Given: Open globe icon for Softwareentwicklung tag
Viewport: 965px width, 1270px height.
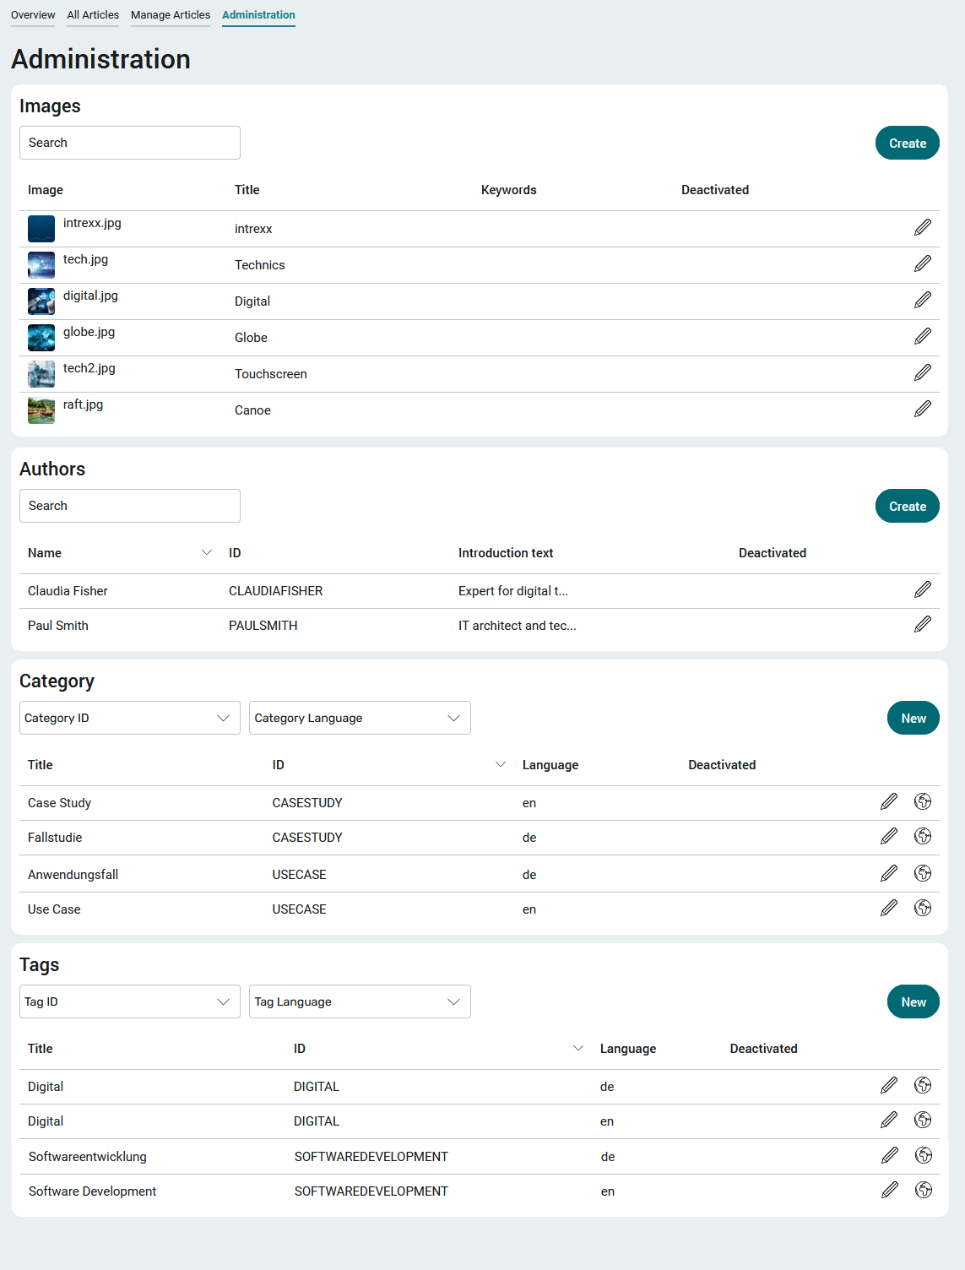Looking at the screenshot, I should (924, 1155).
